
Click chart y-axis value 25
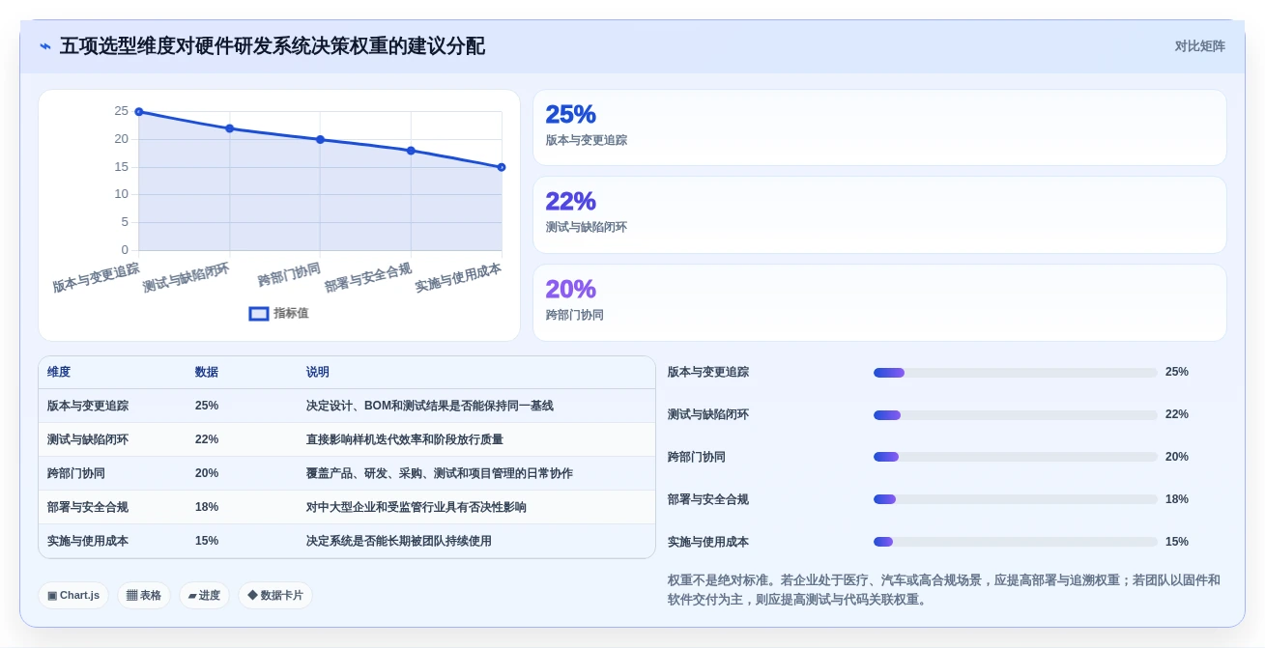pos(122,111)
